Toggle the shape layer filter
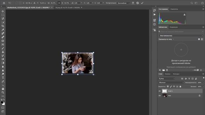This screenshot has width=205, height=115. point(193,79)
